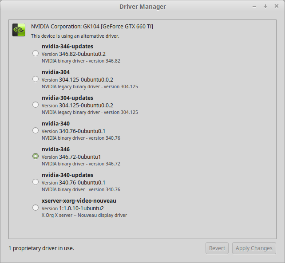Click the 'GK104 [GeForce GTX 660 Ti]' device title
The image size is (285, 263).
tap(118, 27)
